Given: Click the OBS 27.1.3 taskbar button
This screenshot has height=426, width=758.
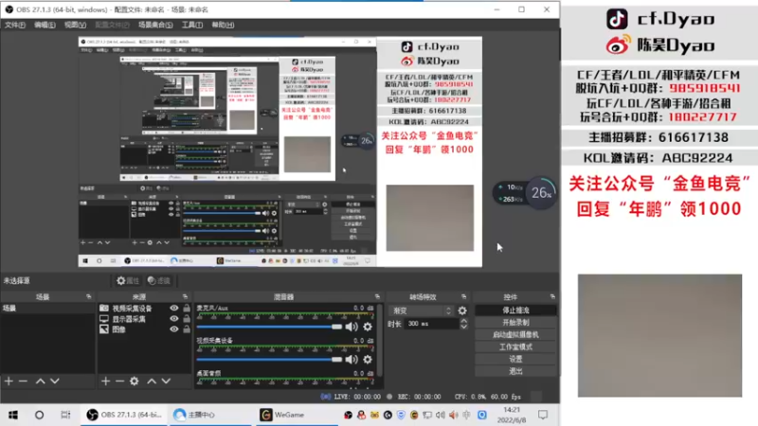Looking at the screenshot, I should (x=124, y=415).
